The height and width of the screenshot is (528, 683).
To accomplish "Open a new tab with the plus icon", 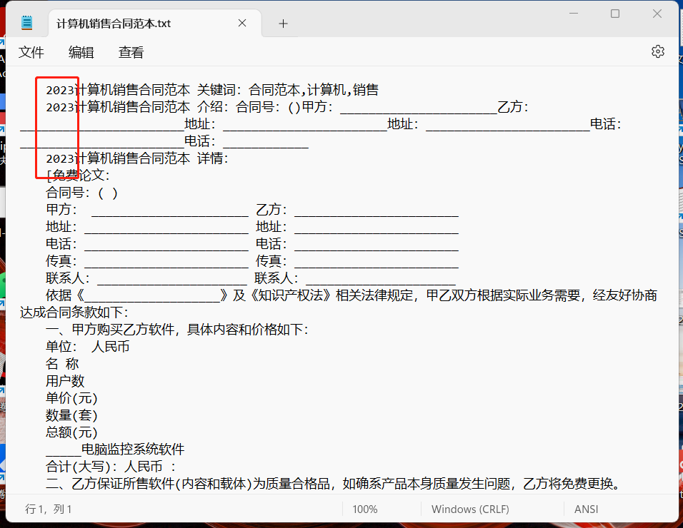I will [283, 23].
